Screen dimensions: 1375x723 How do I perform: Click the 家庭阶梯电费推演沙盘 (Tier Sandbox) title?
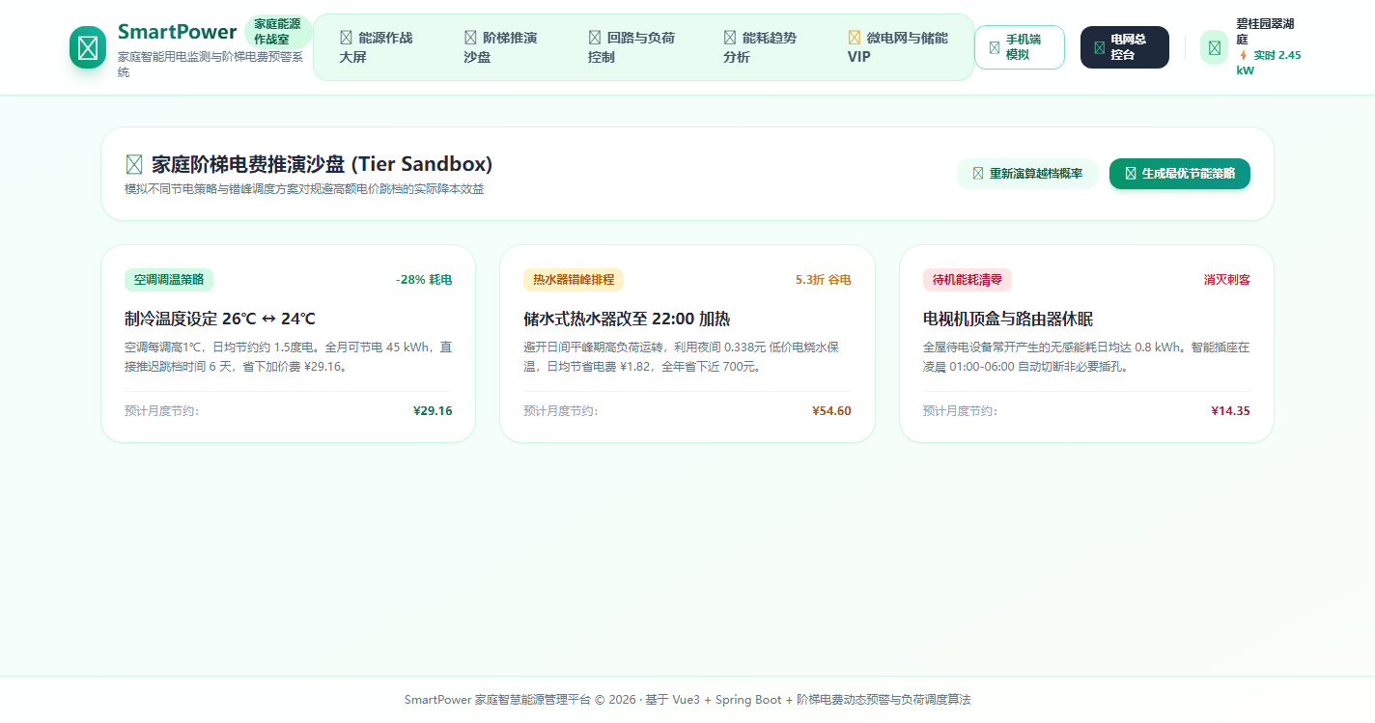point(322,164)
